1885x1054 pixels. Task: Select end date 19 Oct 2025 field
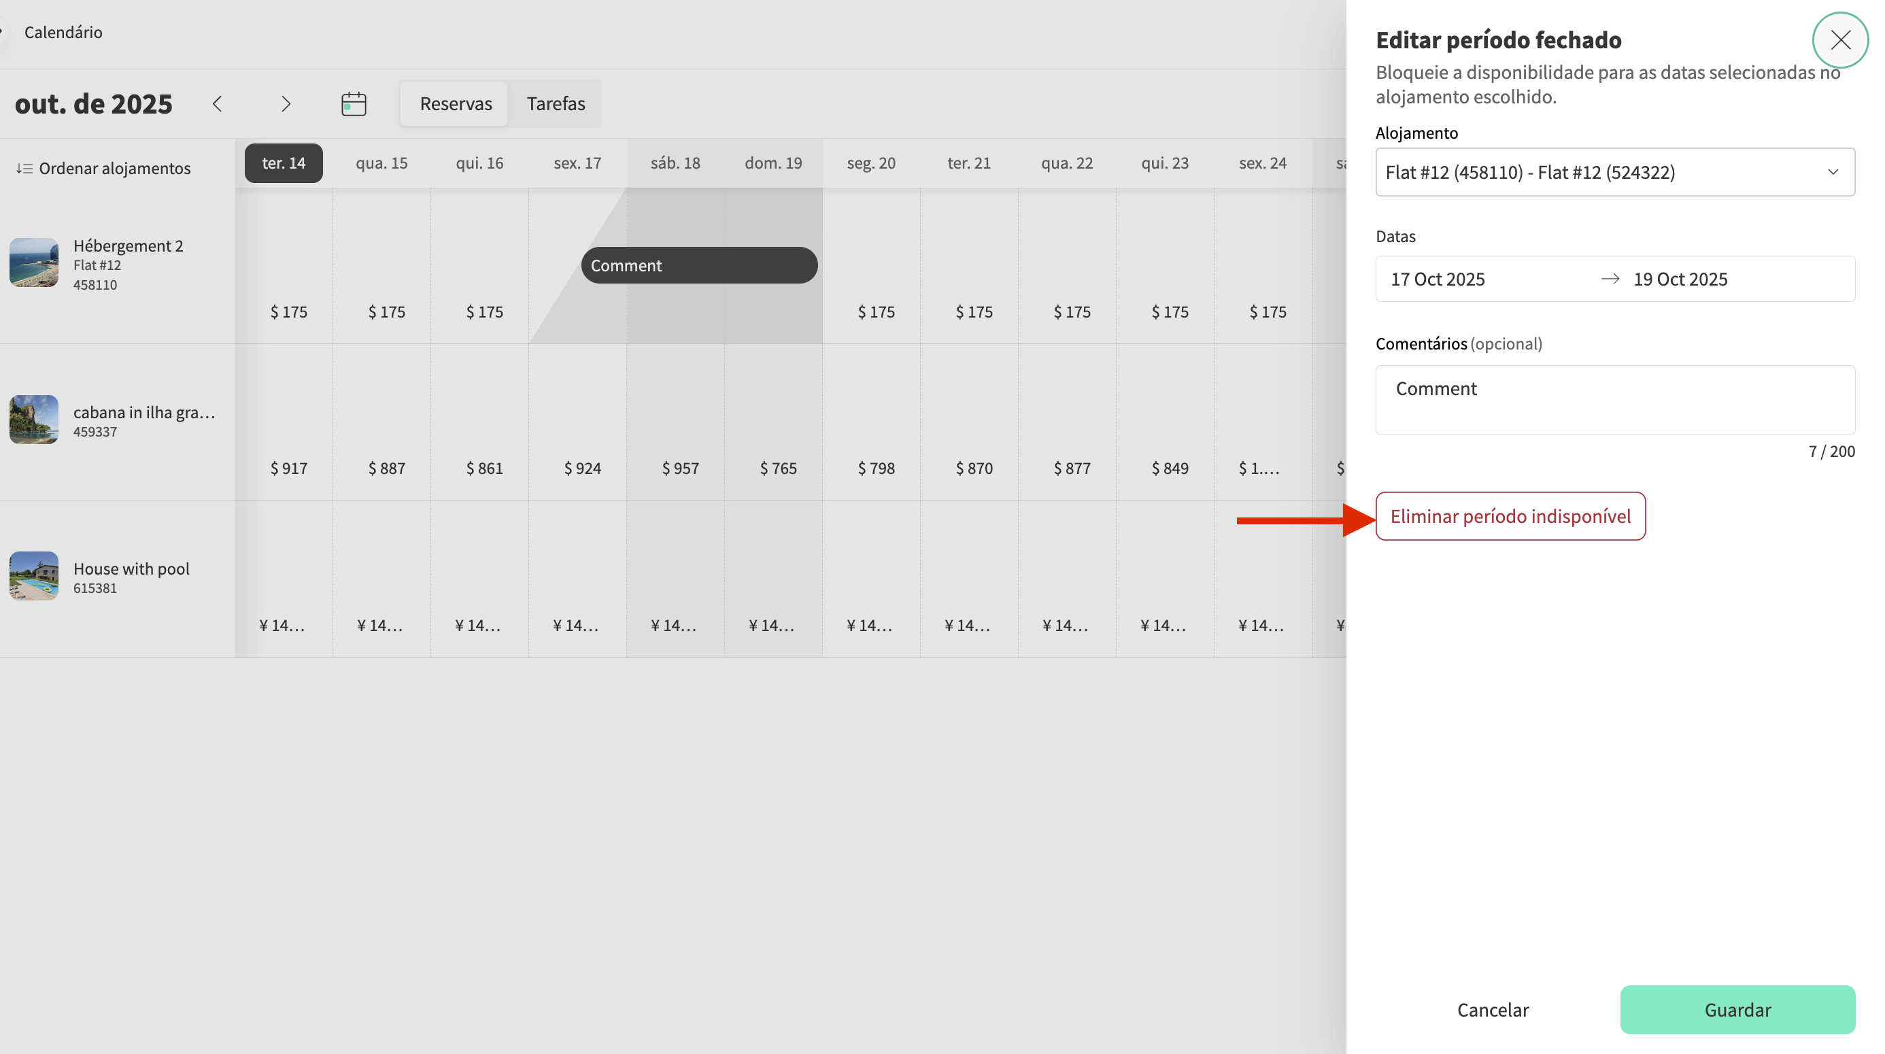point(1680,279)
